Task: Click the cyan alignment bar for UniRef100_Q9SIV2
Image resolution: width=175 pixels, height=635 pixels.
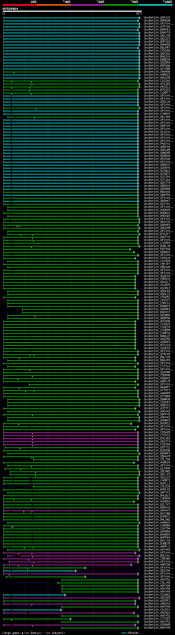Action: point(72,18)
